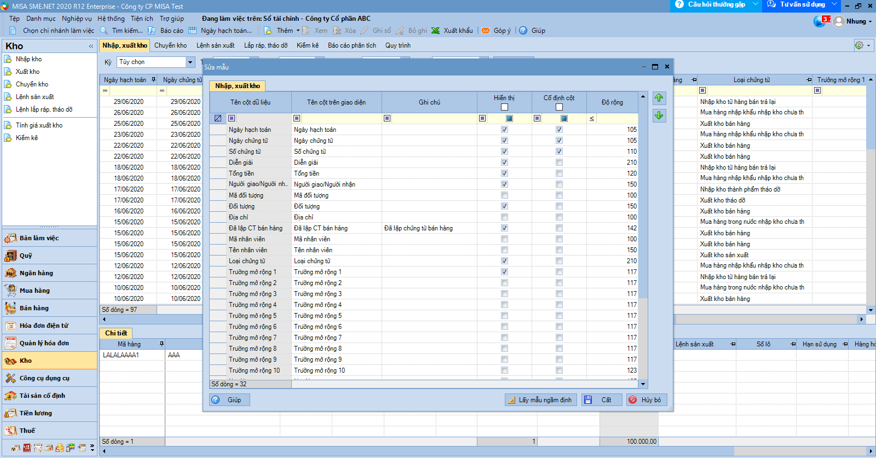Screen dimensions: 876x458
Task: Go to Quỹ module
Action: [49, 256]
